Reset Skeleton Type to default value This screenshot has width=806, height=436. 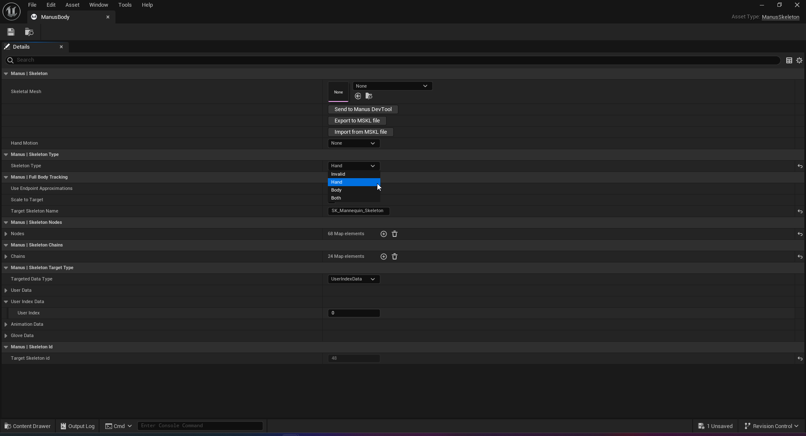coord(800,166)
